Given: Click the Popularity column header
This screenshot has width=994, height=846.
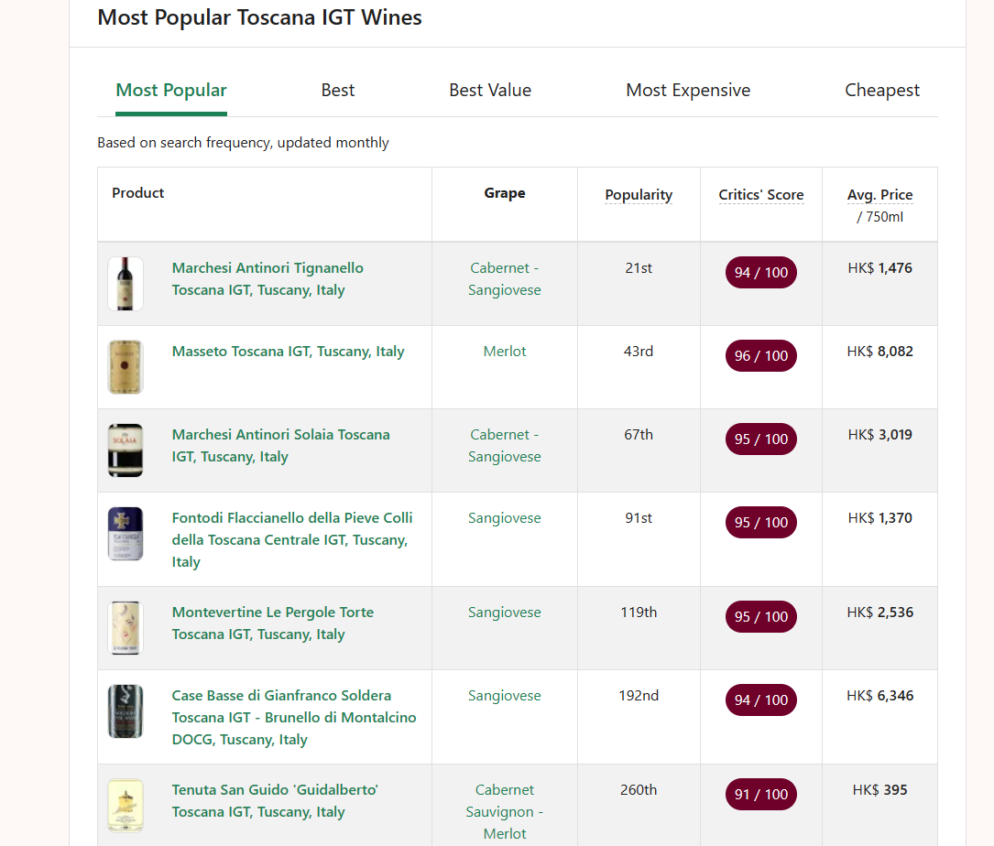Looking at the screenshot, I should point(639,195).
